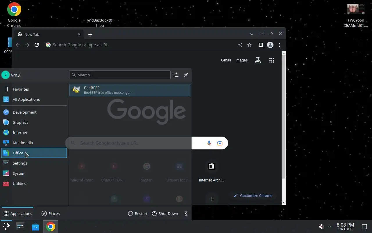
Task: Add a new shortcut tile
Action: [212, 199]
